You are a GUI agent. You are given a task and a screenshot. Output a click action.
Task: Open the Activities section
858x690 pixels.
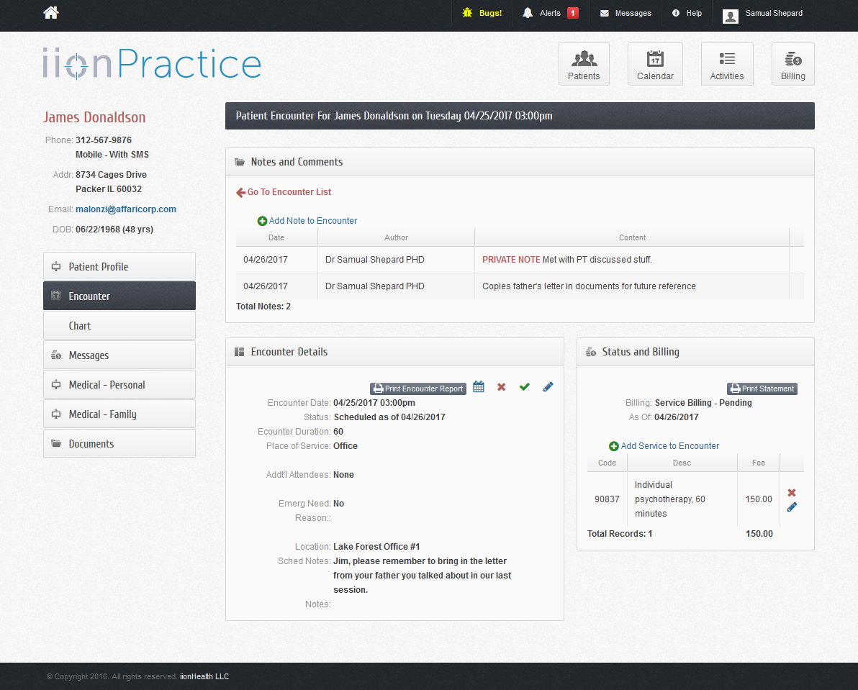point(727,65)
